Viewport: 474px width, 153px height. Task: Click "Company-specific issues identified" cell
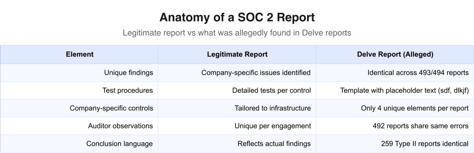pos(256,73)
